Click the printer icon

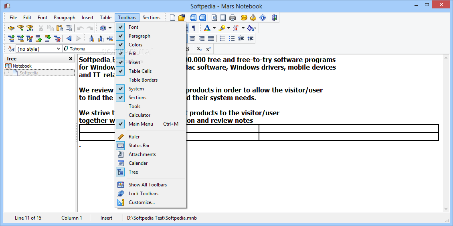232,18
